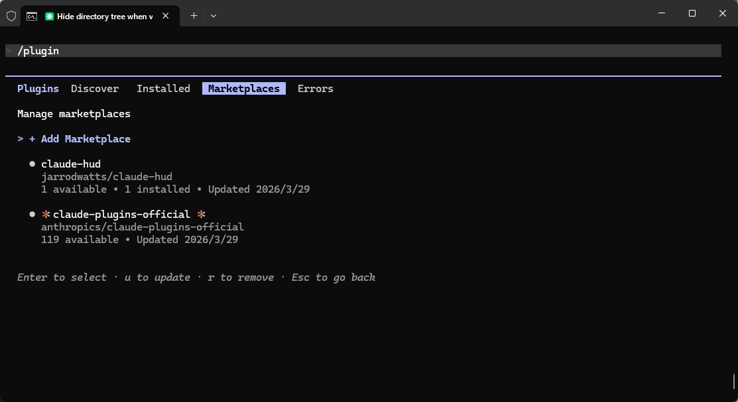Viewport: 738px width, 402px height.
Task: Click the Plugins heading label
Action: point(38,88)
